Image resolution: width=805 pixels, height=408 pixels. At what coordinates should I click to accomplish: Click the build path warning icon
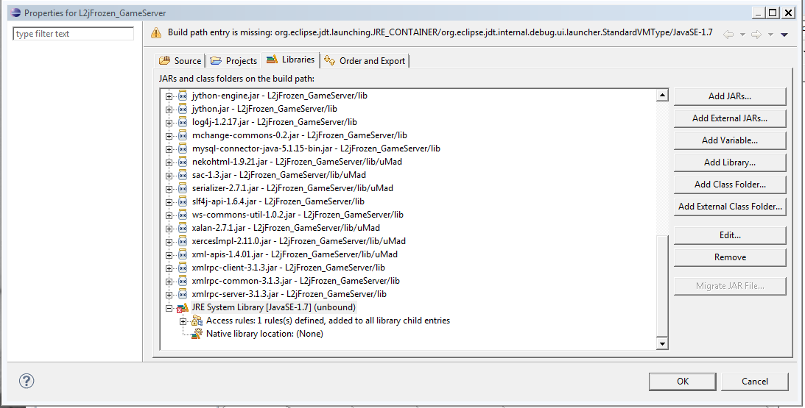155,33
